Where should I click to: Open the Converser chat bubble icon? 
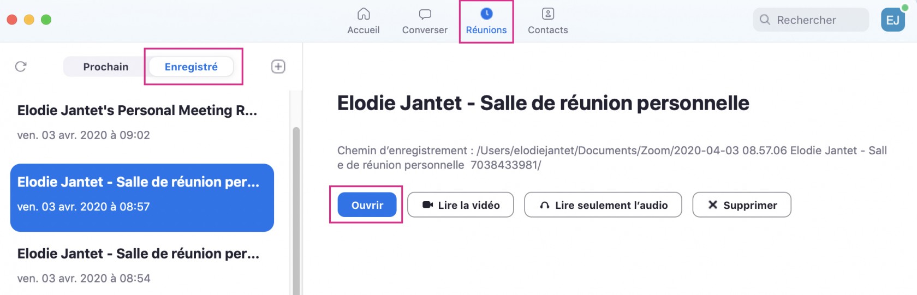click(425, 14)
